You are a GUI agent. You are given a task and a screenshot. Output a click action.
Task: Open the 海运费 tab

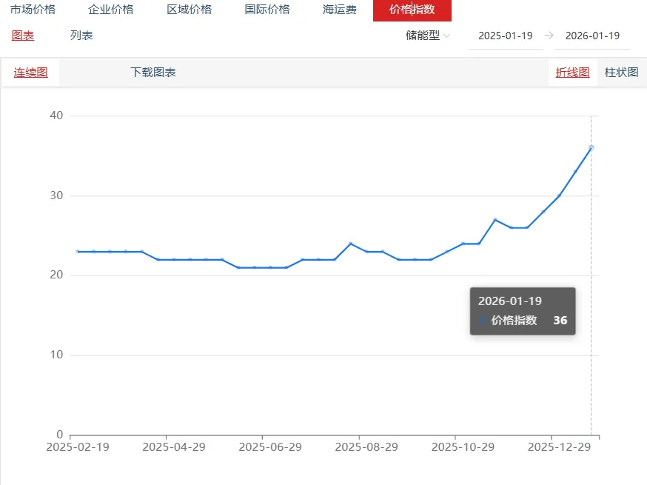340,10
